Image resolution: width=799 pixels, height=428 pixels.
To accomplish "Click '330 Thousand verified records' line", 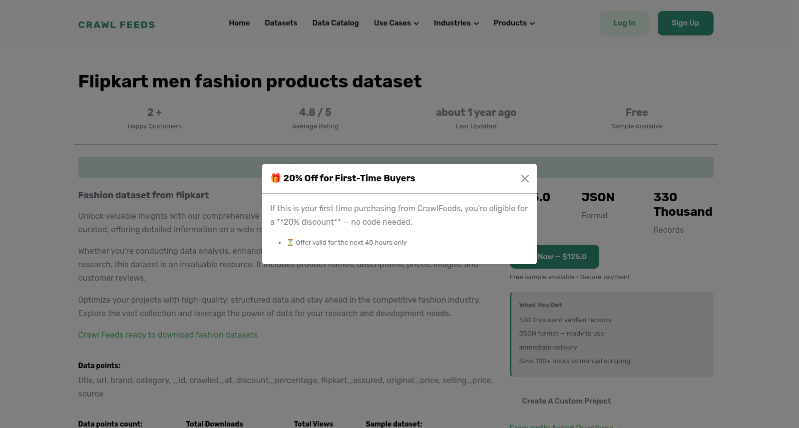I will pos(565,320).
